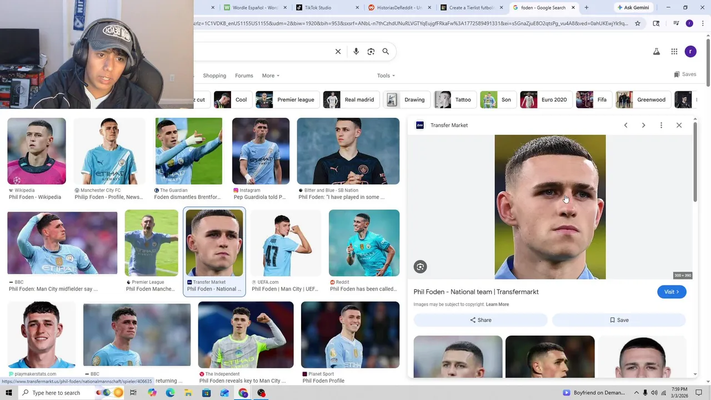Open Reddit Phil Foden image result
Viewport: 711px width, 400px height.
[364, 243]
